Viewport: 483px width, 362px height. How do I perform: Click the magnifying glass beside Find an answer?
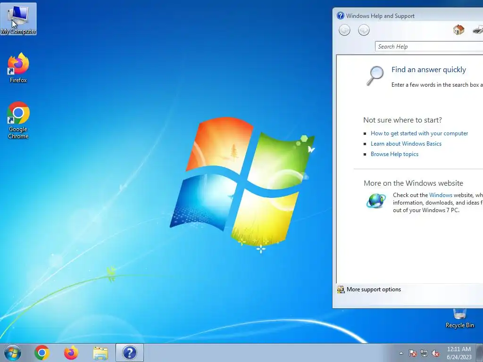[375, 75]
